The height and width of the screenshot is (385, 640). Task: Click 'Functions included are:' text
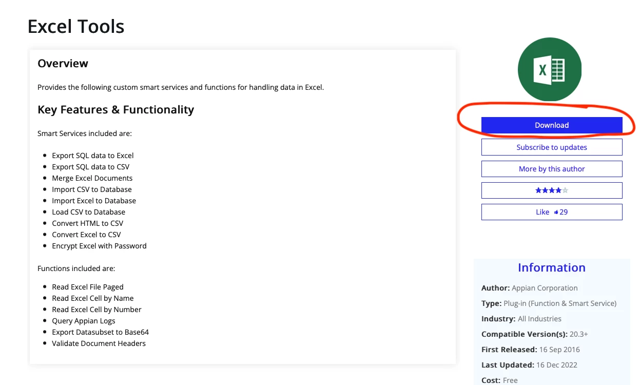click(76, 268)
